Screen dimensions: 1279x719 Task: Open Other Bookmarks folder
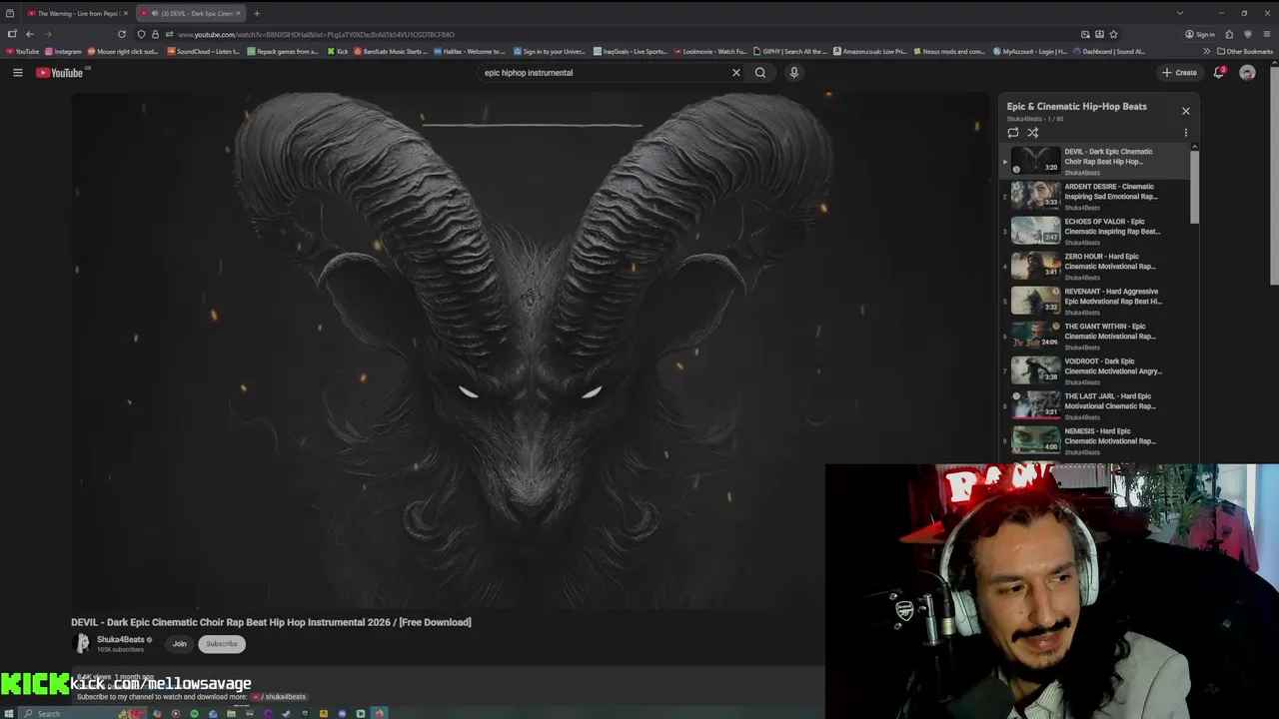coord(1245,51)
